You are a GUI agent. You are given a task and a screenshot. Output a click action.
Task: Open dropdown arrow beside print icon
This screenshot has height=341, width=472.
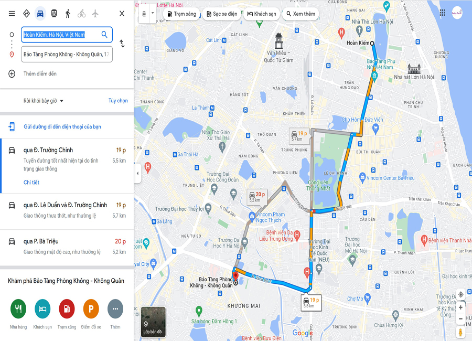pyautogui.click(x=153, y=13)
